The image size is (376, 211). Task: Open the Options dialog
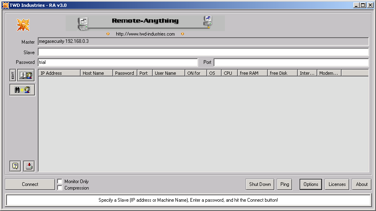311,184
